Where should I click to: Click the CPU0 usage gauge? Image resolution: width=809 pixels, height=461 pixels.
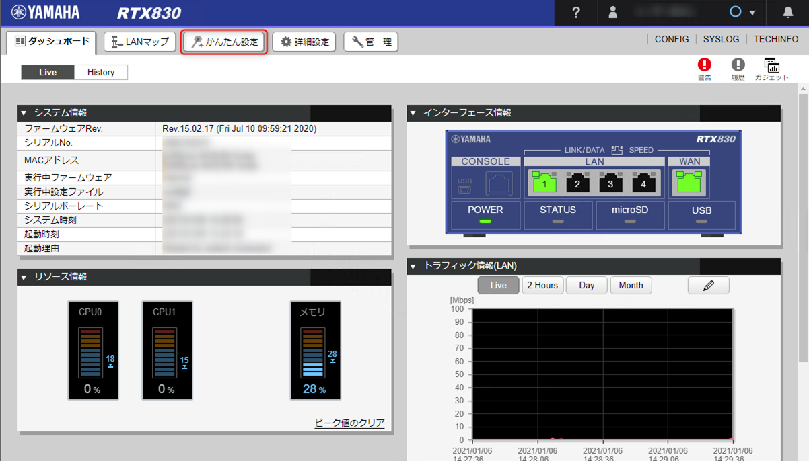[94, 350]
